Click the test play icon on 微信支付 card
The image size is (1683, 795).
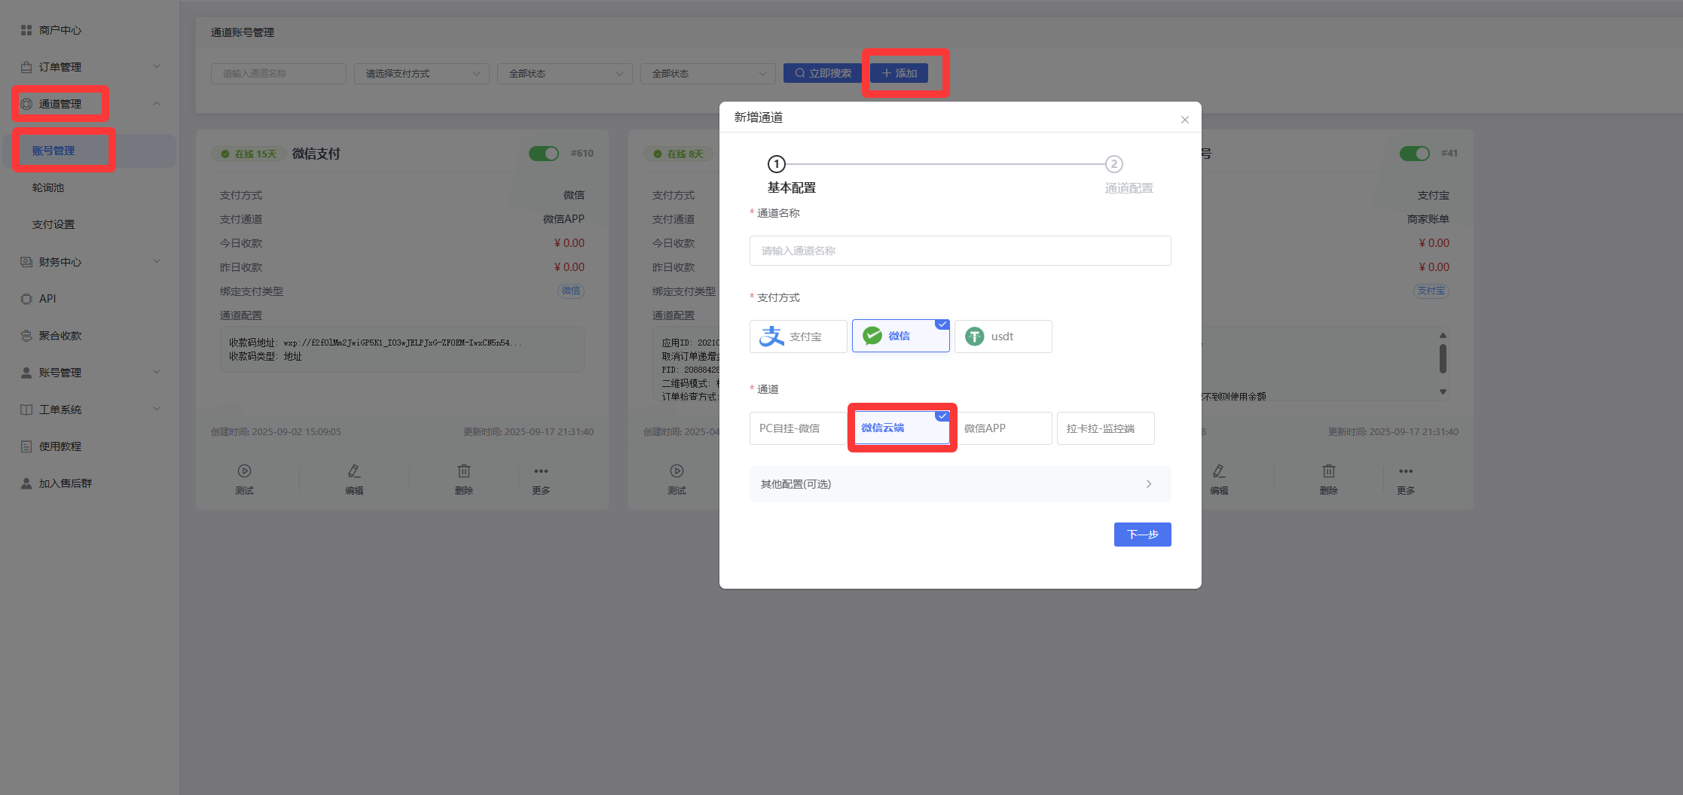244,471
